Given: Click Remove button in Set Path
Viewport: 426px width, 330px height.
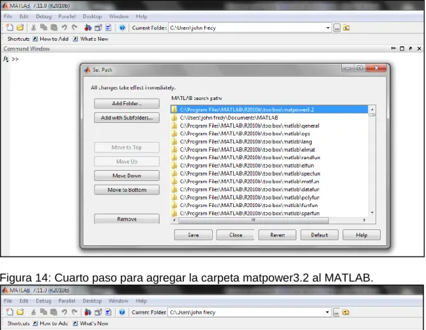Looking at the screenshot, I should [x=126, y=219].
